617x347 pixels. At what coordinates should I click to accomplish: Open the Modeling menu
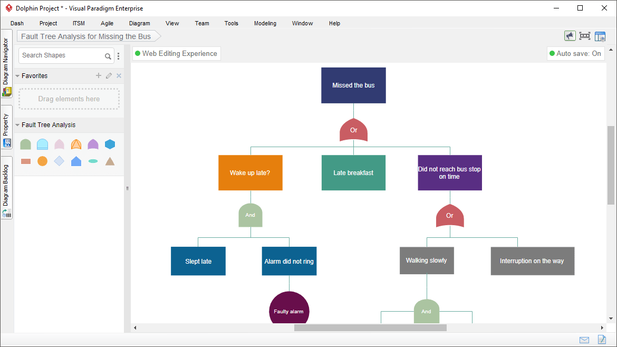265,23
